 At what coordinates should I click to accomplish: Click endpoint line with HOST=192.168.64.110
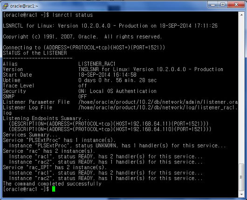tap(110, 129)
